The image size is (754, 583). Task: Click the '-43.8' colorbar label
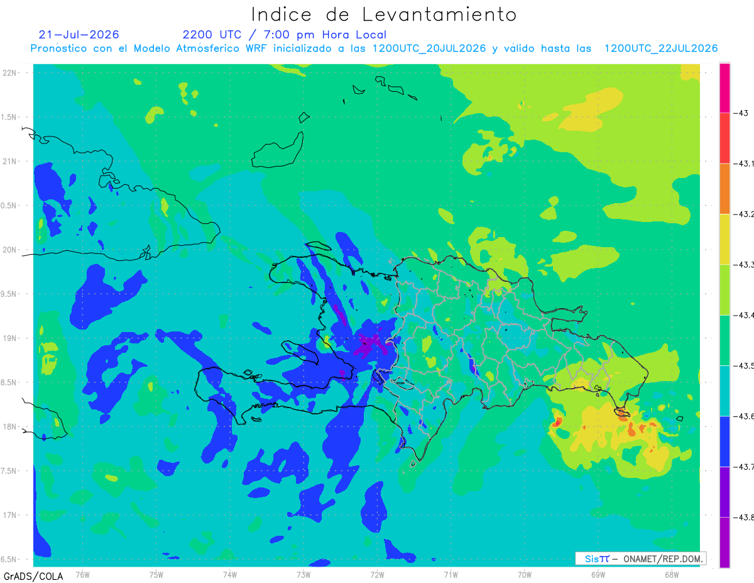point(743,518)
